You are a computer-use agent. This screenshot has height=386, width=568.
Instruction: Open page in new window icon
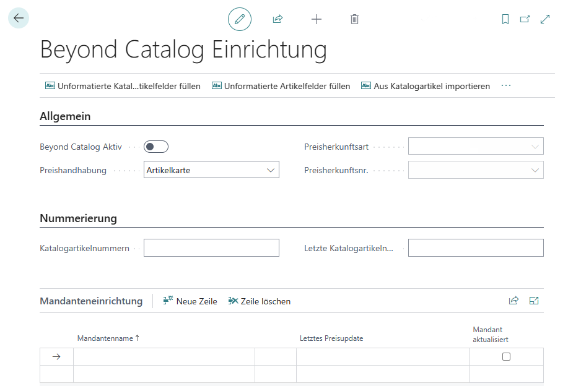525,19
